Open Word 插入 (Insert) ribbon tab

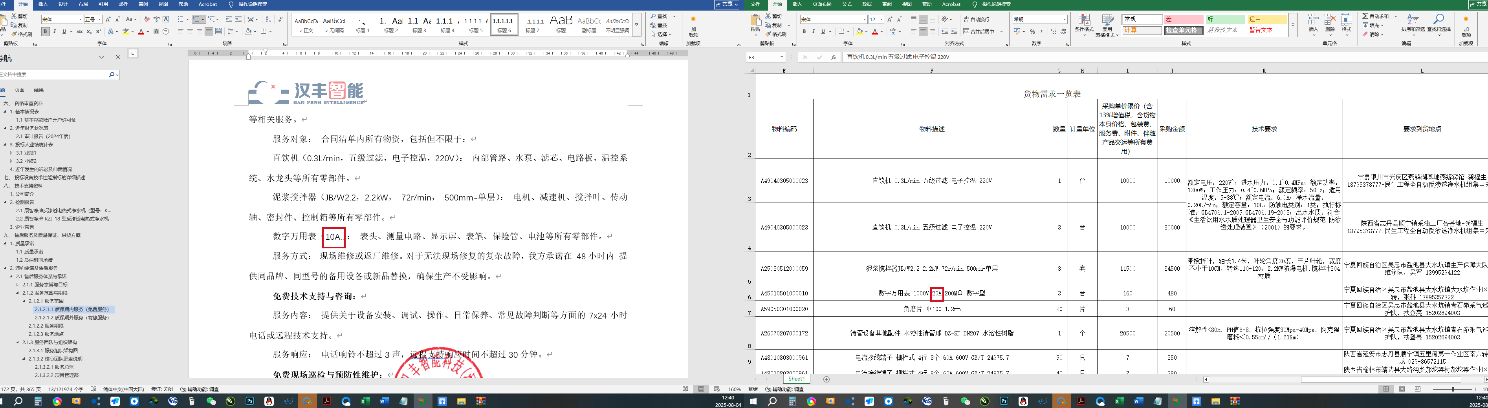click(x=43, y=4)
